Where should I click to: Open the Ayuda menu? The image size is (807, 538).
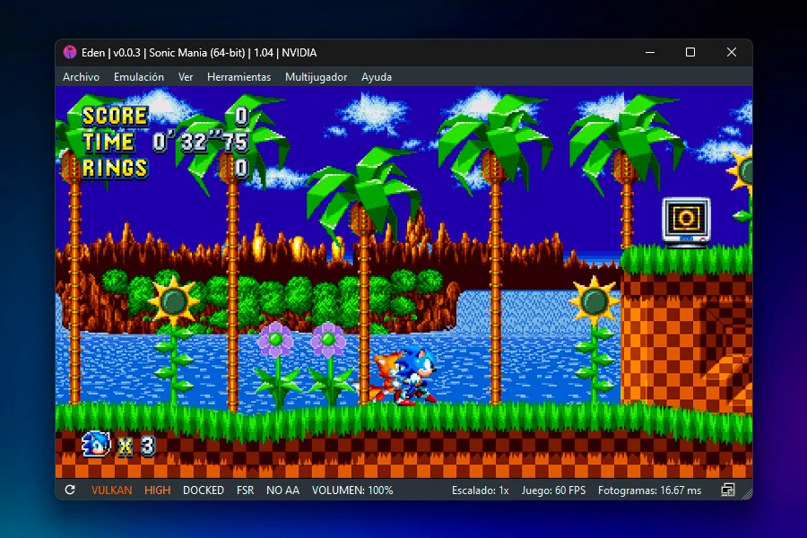coord(377,77)
